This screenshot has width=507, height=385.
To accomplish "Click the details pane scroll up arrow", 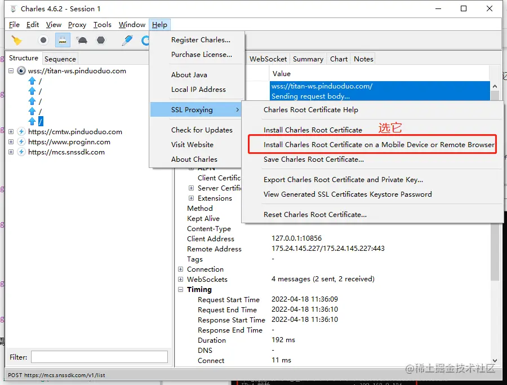I will pyautogui.click(x=495, y=86).
